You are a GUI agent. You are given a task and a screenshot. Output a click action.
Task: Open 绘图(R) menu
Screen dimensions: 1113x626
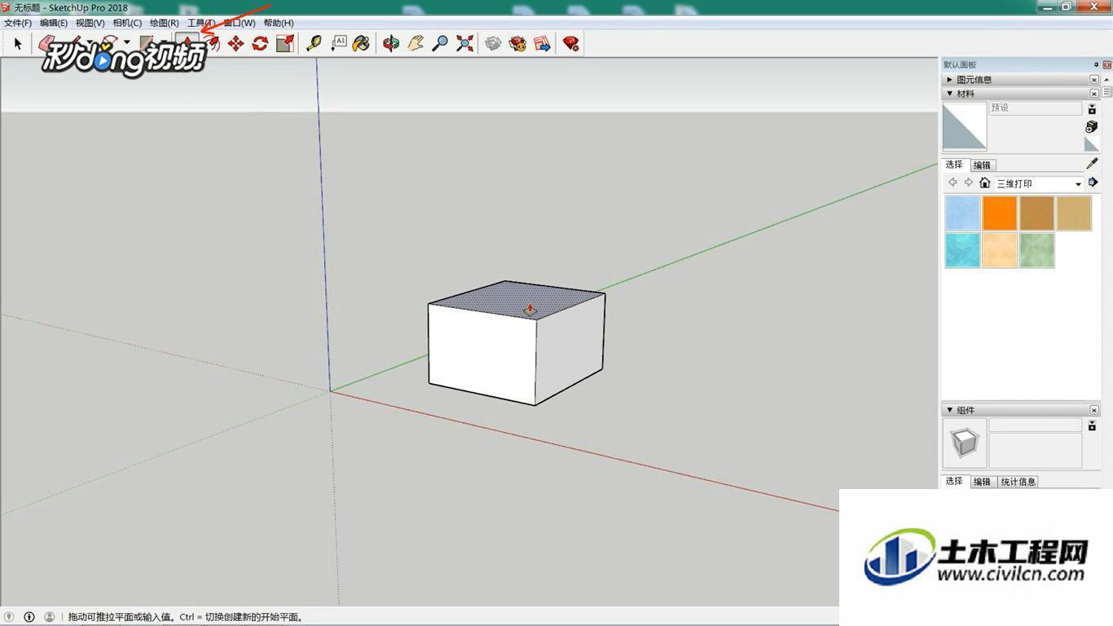tap(164, 23)
